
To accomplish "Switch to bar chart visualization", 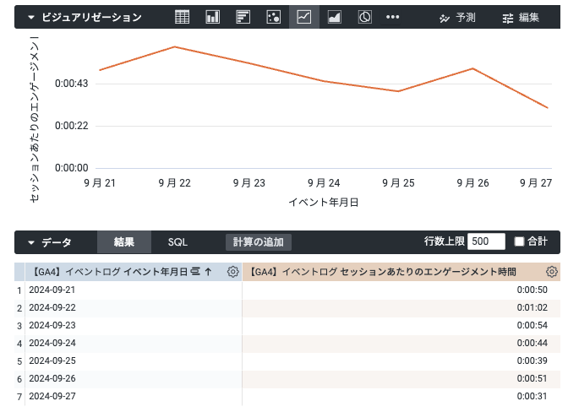I will (243, 17).
